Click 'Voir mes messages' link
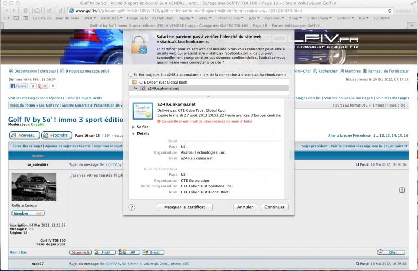Viewport: 418px width, 271px height. click(x=392, y=98)
